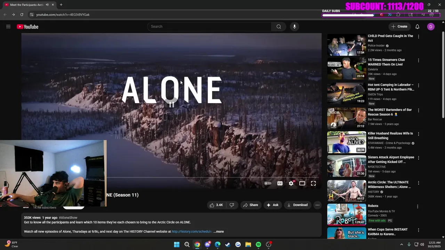Open a new browser tab
This screenshot has height=250, width=445.
(61, 5)
